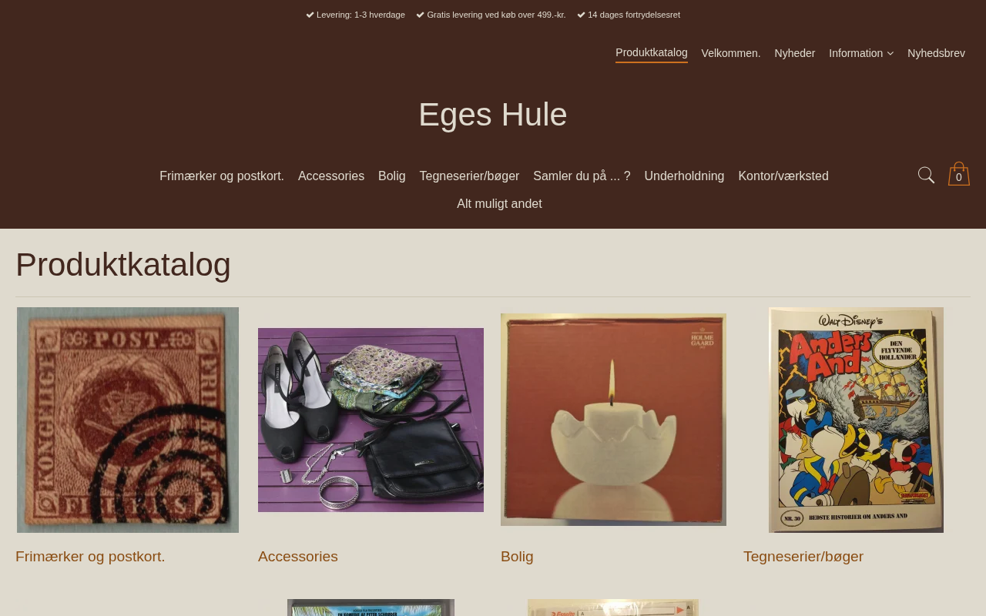Open the Nyheder menu link

[x=795, y=53]
